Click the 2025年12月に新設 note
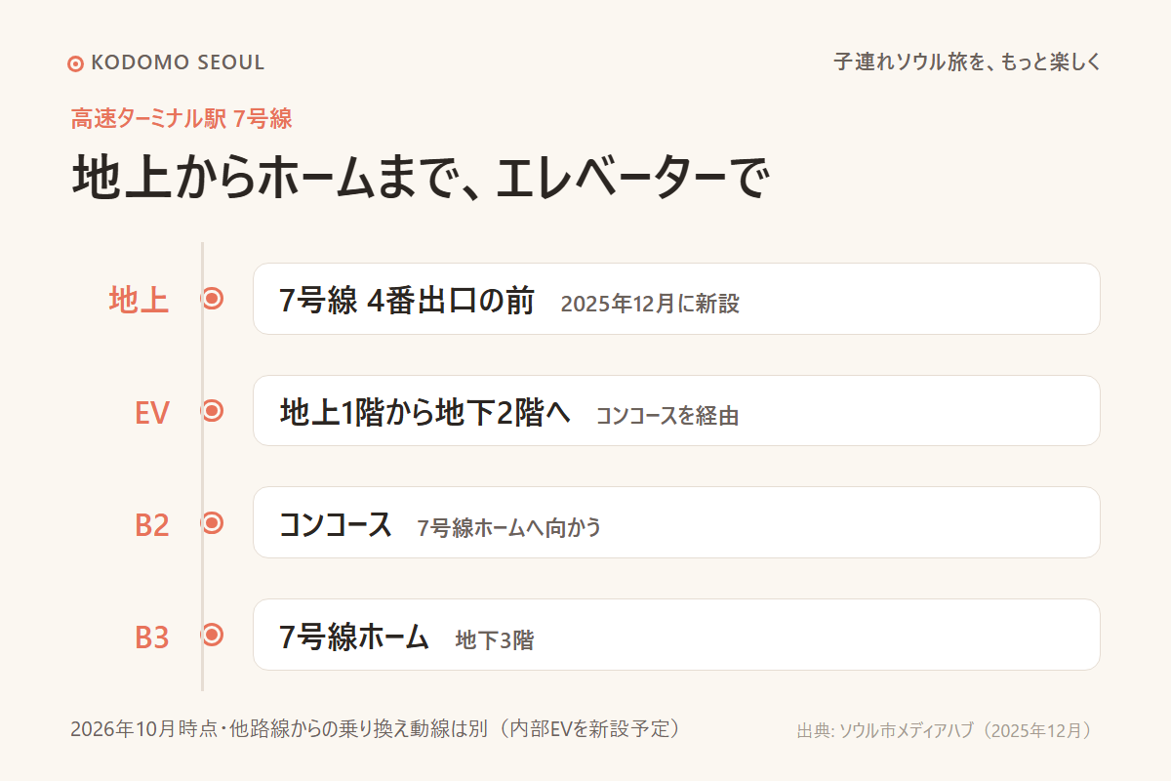This screenshot has width=1171, height=781. tap(650, 304)
